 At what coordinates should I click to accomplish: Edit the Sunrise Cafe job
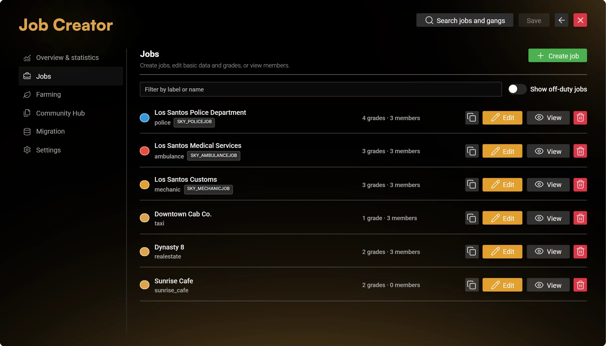502,285
